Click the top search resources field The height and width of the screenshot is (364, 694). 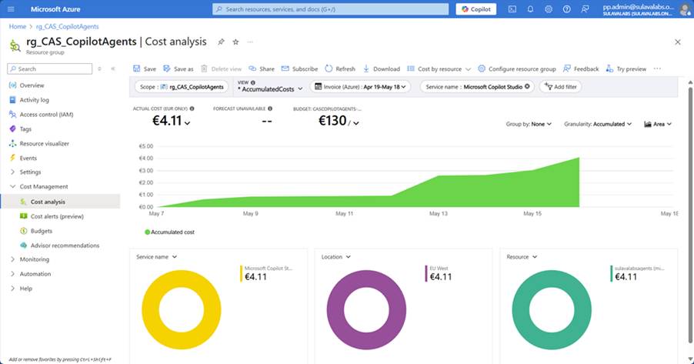click(x=330, y=9)
